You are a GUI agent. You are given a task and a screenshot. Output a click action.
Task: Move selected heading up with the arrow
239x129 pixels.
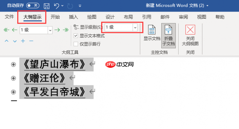tap(7, 41)
